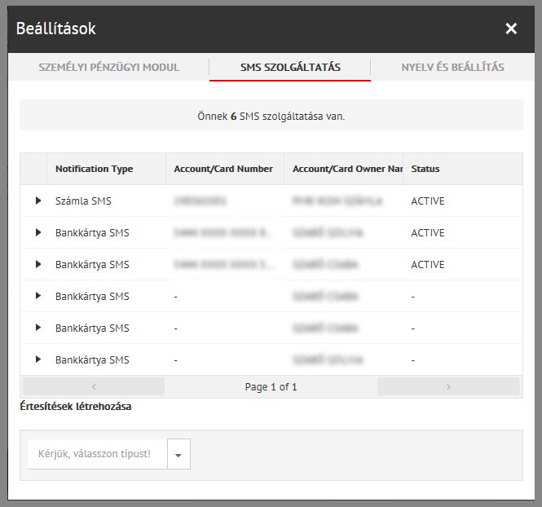542x507 pixels.
Task: Select ACTIVE status cell of Számla SMS
Action: tap(428, 201)
